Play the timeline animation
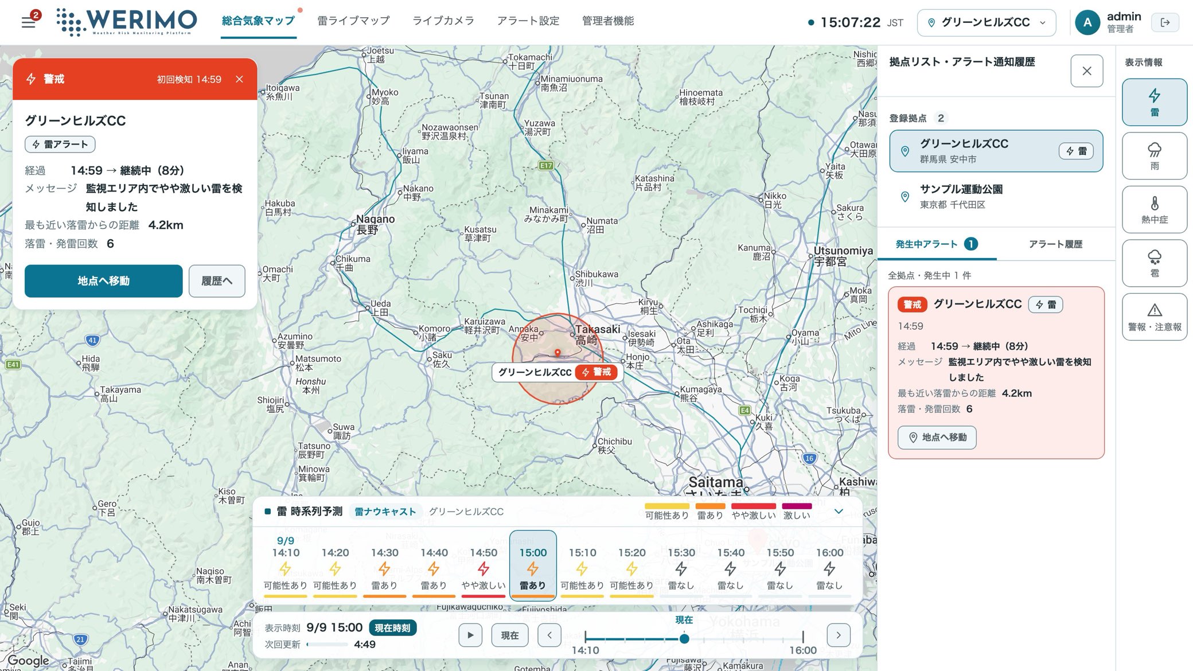Screen dimensions: 1193x671 470,635
